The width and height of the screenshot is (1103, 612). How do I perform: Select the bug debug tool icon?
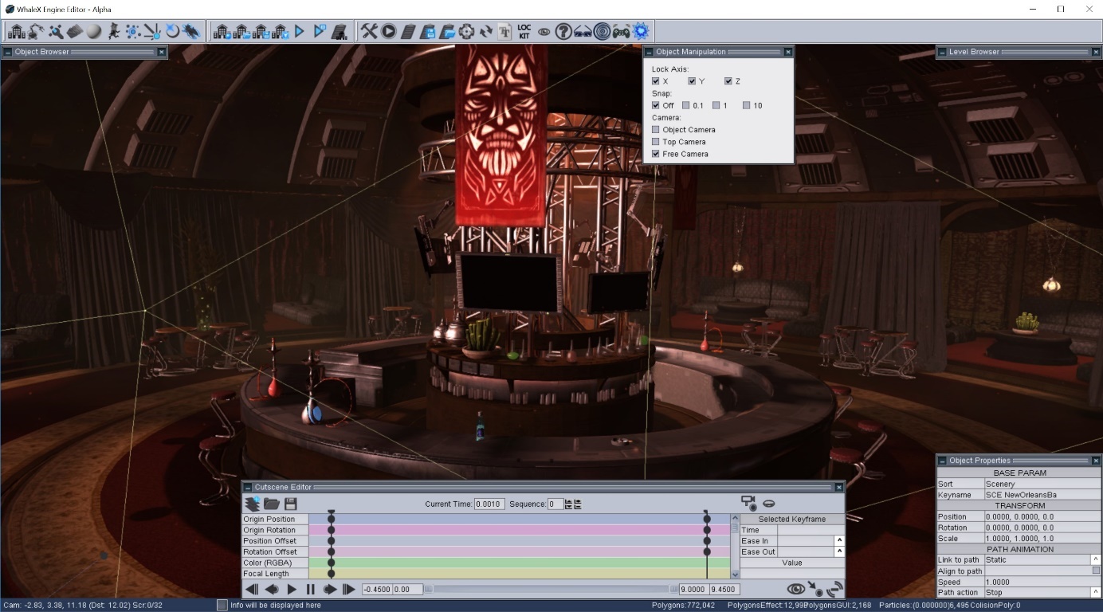[190, 31]
